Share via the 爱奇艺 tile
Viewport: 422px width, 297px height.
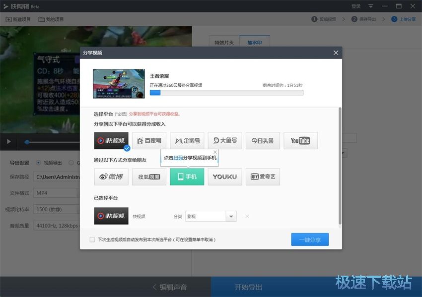tap(263, 177)
